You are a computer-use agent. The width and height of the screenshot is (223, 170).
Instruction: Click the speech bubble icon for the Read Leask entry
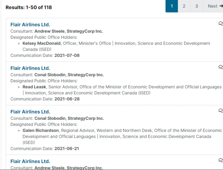221,67
